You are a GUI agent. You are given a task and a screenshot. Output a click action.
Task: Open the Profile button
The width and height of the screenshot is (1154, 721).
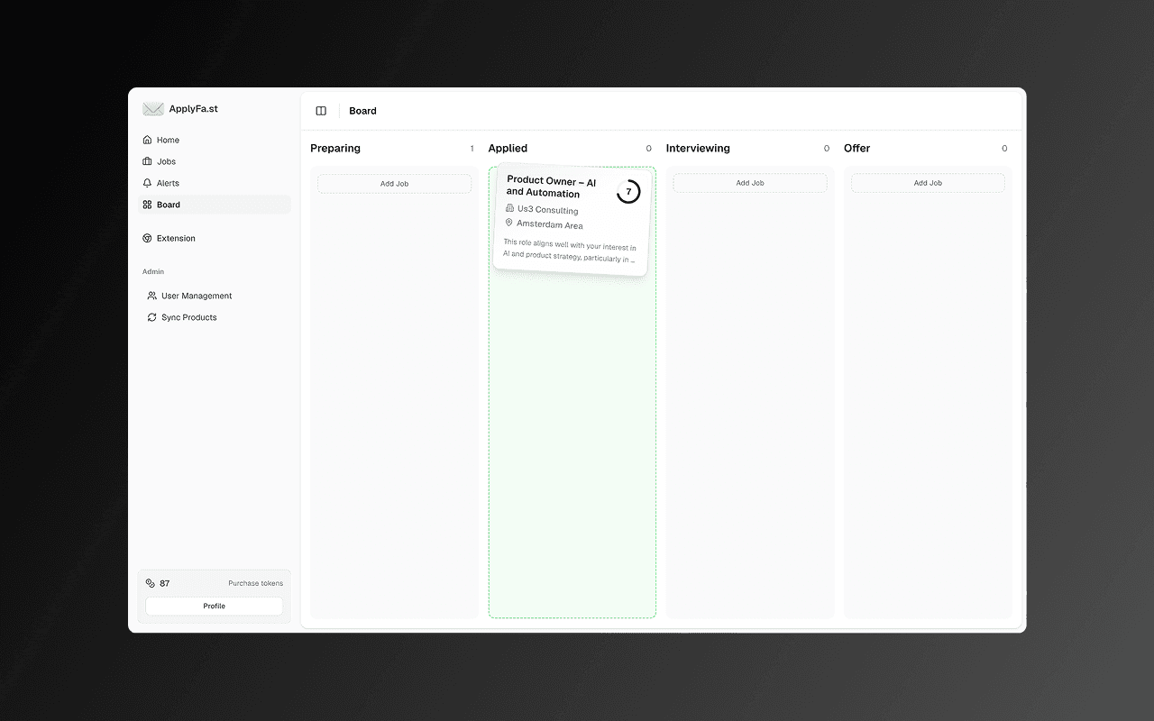[214, 606]
